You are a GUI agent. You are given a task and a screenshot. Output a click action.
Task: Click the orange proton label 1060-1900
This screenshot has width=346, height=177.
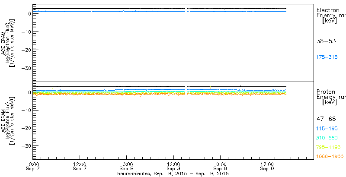330,156
